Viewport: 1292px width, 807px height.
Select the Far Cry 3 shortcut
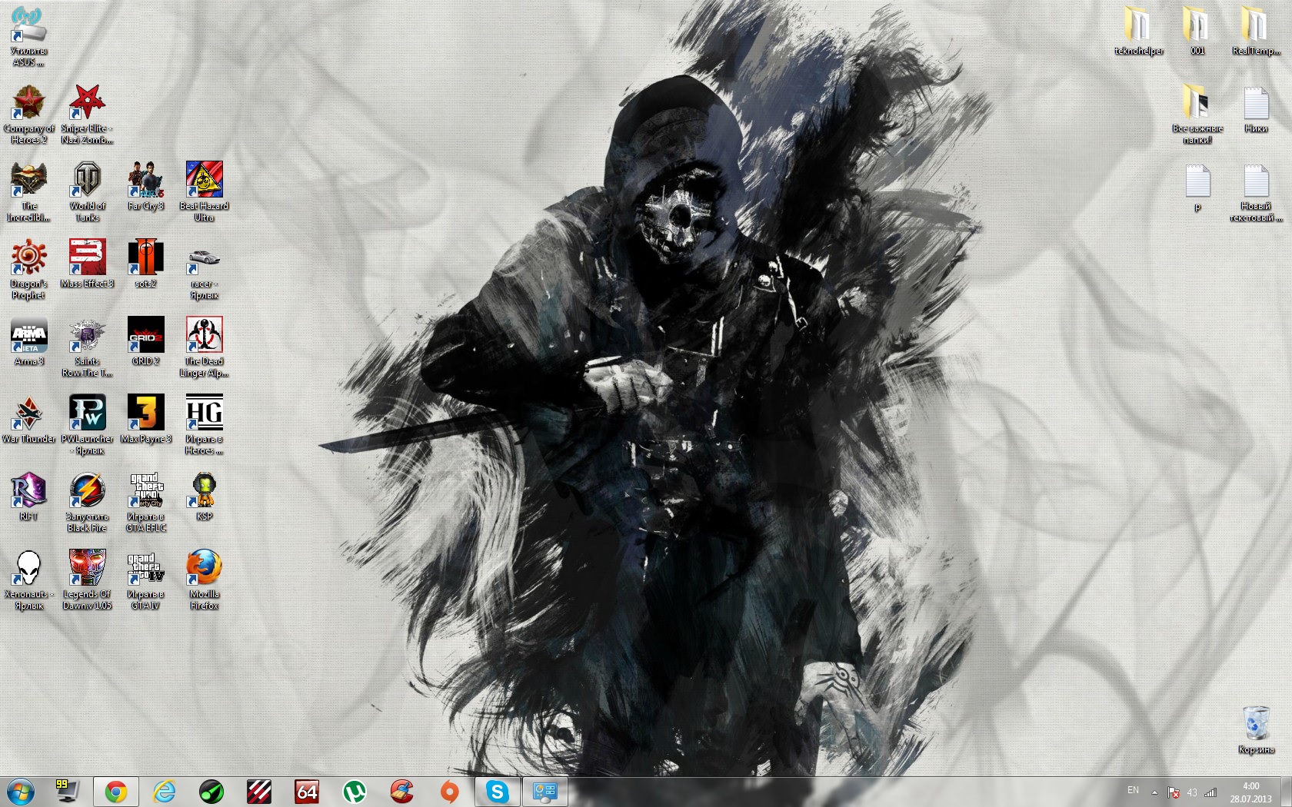tap(145, 187)
